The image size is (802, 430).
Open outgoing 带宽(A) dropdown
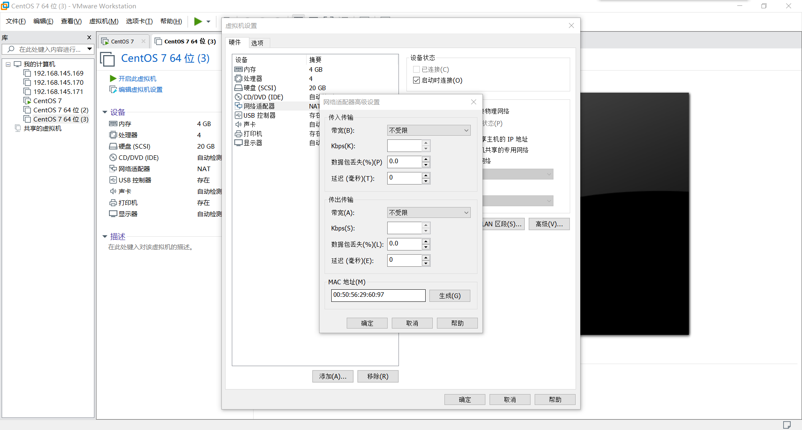(429, 213)
